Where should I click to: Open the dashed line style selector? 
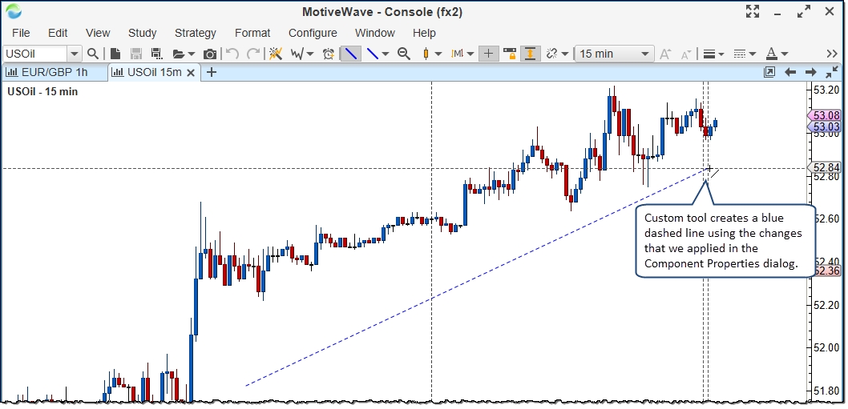tap(744, 54)
